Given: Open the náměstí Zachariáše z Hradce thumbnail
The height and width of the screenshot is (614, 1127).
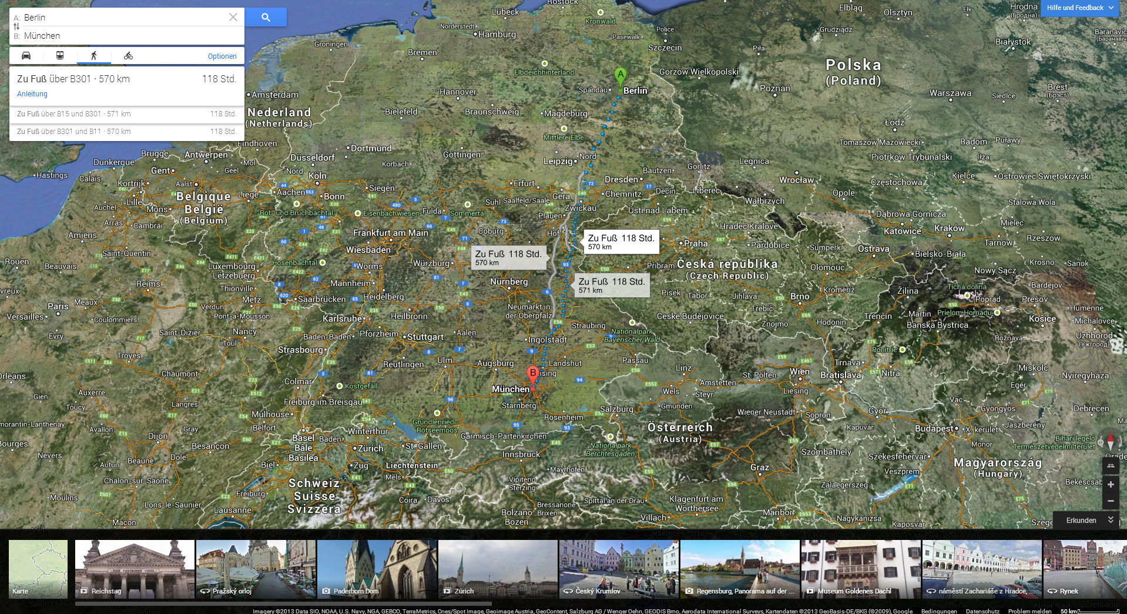Looking at the screenshot, I should (982, 569).
